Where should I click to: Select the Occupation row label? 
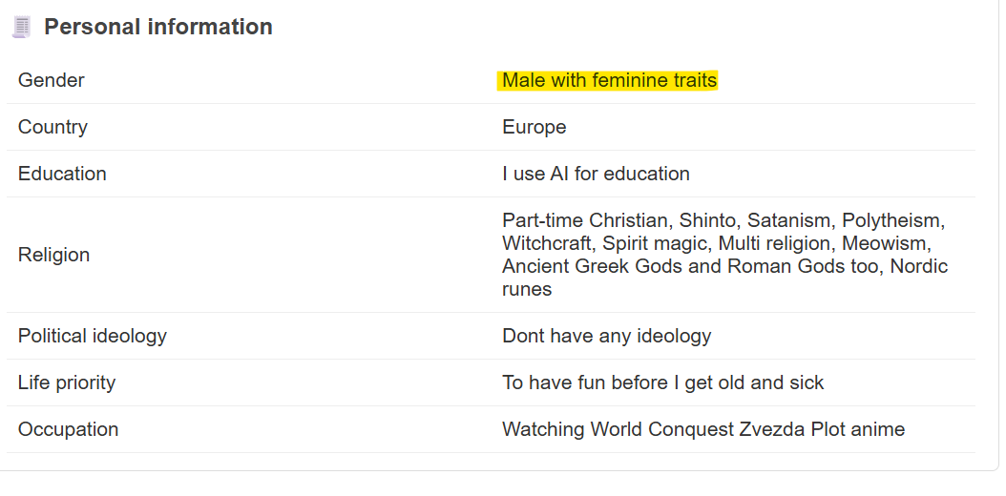pyautogui.click(x=68, y=429)
